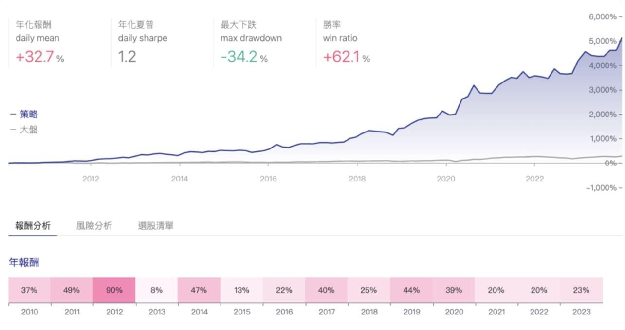Click the 47% return swatch under 2014

pyautogui.click(x=199, y=290)
